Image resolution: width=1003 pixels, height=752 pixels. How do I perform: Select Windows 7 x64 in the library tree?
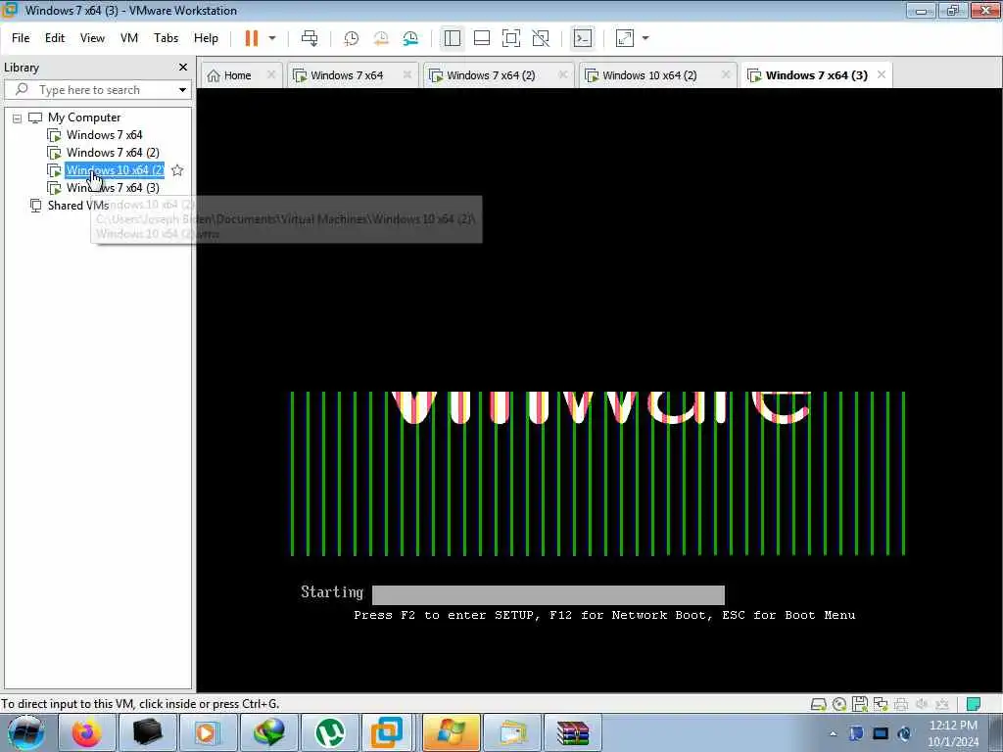(x=104, y=135)
